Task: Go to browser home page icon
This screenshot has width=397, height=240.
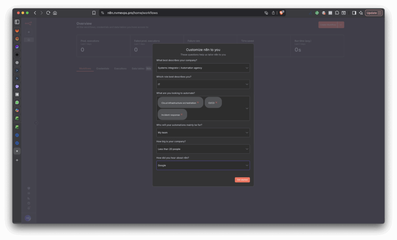Action: (55, 13)
